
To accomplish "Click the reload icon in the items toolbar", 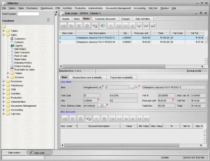I will [x=95, y=25].
